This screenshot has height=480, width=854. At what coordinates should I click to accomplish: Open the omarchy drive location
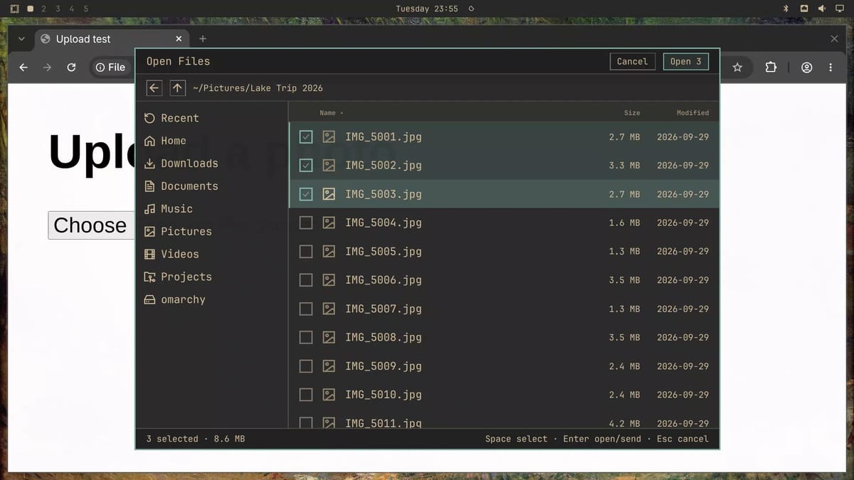(174, 300)
